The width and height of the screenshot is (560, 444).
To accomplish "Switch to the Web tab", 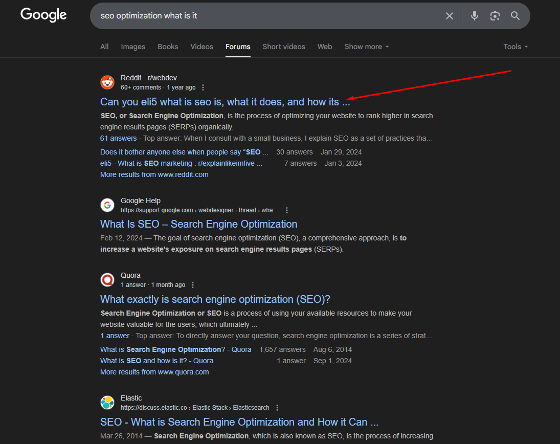I will [x=325, y=47].
